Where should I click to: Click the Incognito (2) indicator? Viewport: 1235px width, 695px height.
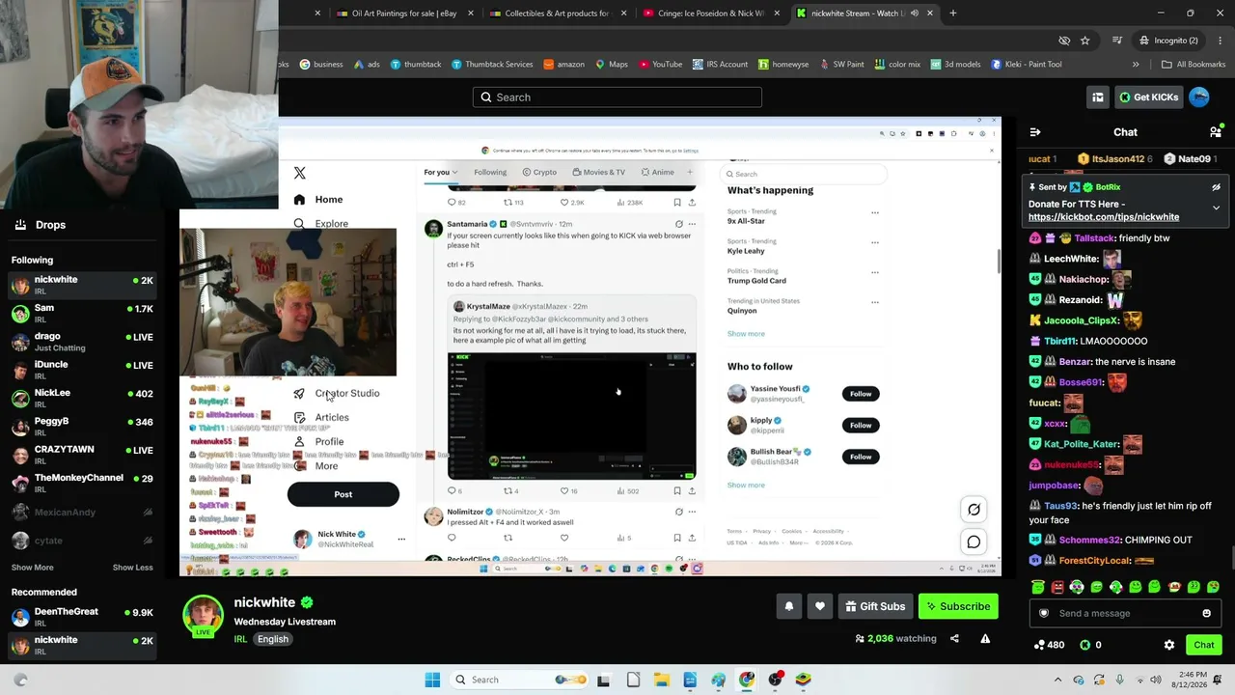[x=1167, y=41]
